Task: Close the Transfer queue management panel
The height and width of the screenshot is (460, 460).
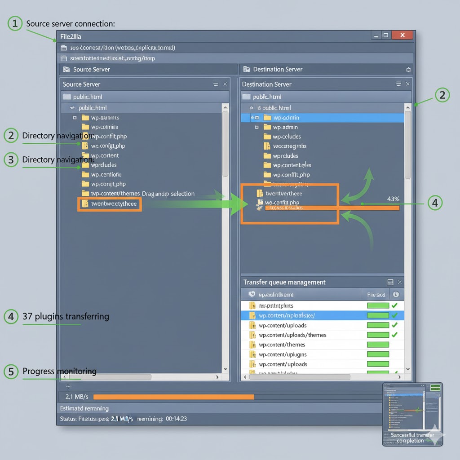Action: (x=399, y=282)
